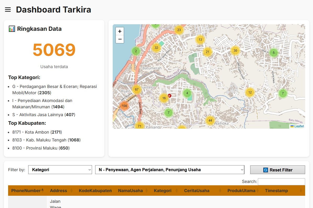Screen dimensions: 313x208
Task: Sort table by Kategori column
Action: pos(166,191)
